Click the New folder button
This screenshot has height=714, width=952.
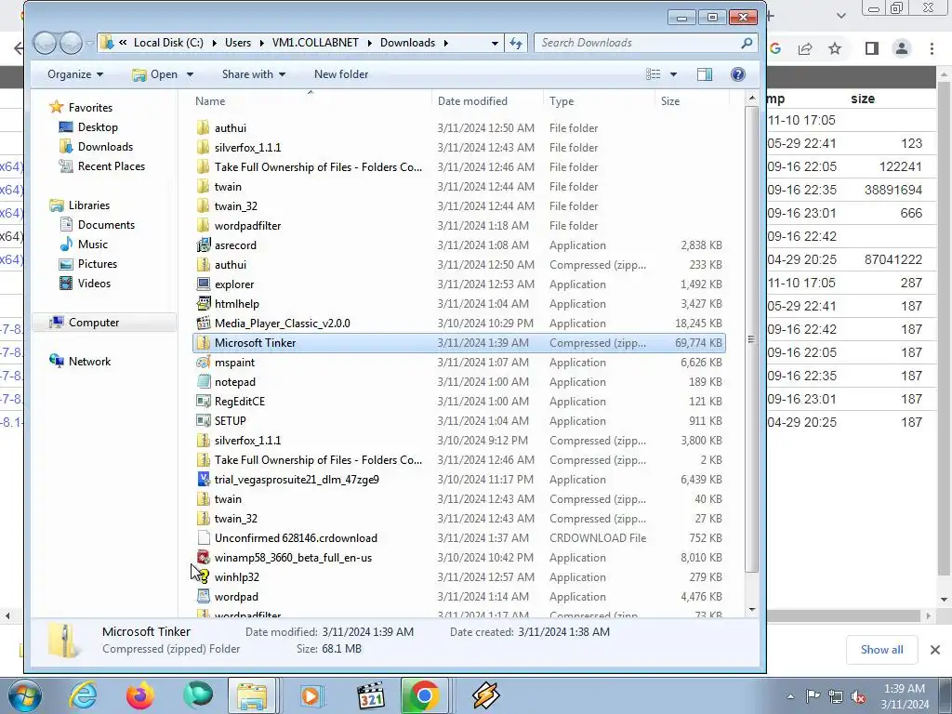click(x=340, y=74)
